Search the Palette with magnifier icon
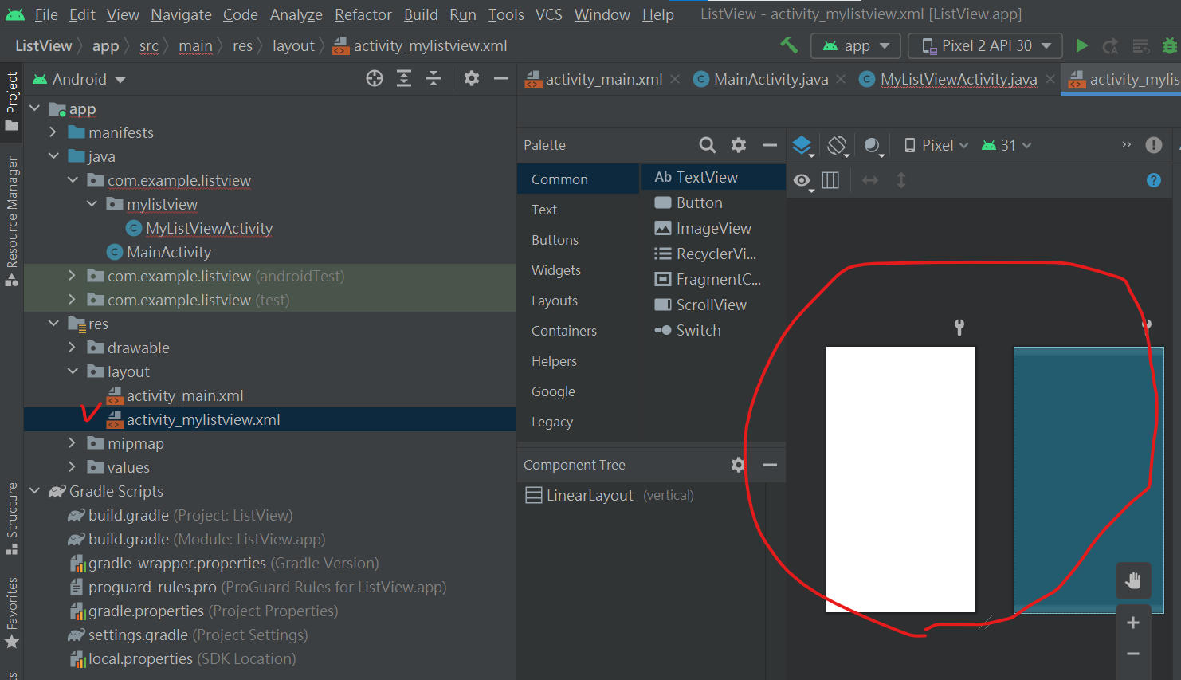The width and height of the screenshot is (1181, 680). 707,145
